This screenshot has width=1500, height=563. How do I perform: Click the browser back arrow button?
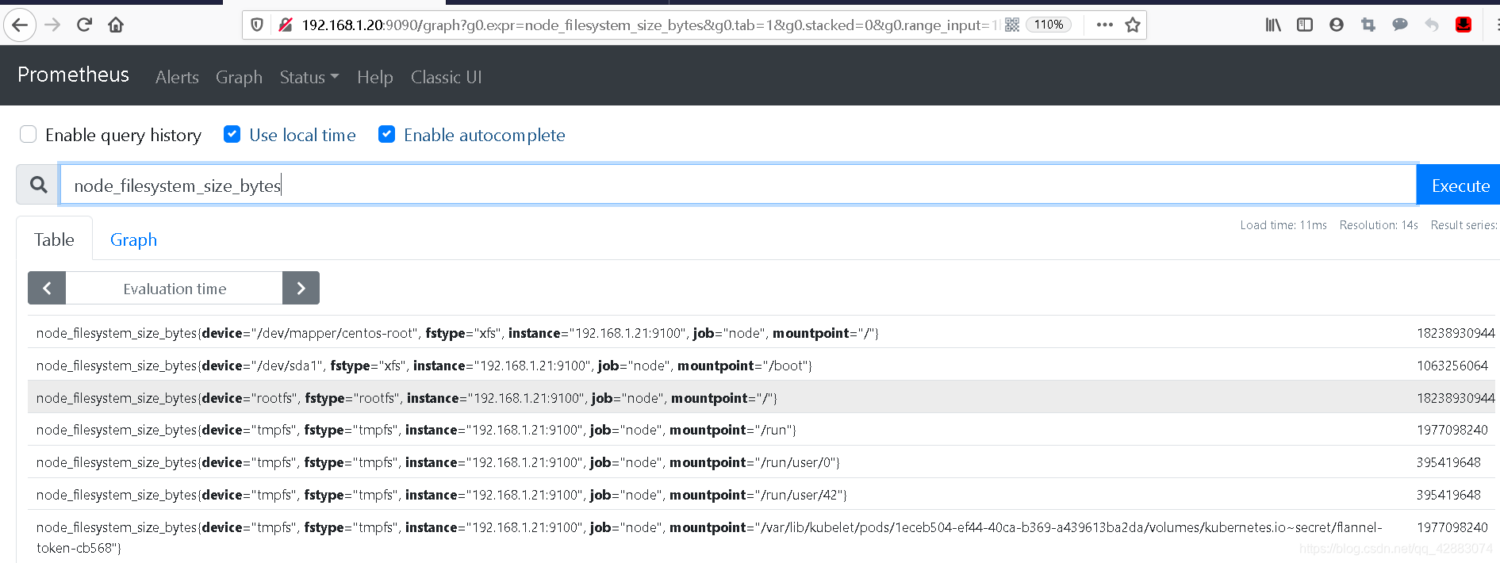[20, 25]
